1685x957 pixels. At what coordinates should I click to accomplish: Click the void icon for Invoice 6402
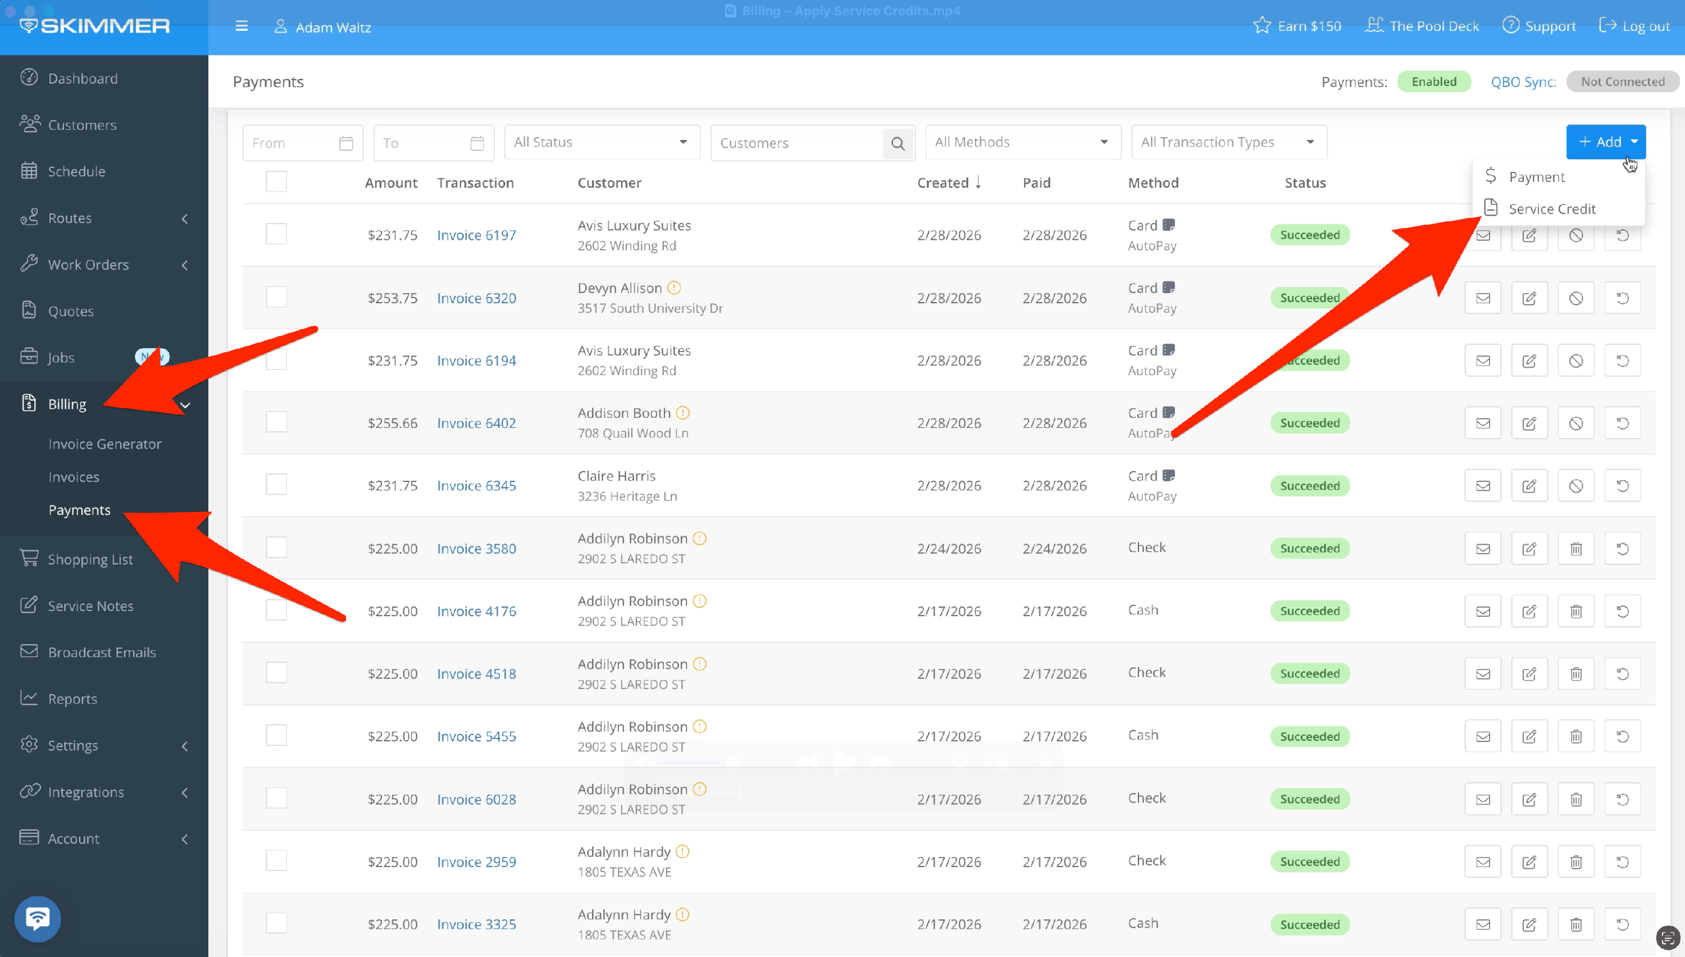pos(1575,423)
